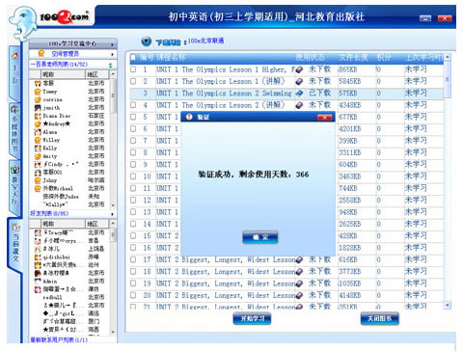Screen dimensions: 463x352
Task: Check the checkbox for course row 1
Action: point(133,69)
